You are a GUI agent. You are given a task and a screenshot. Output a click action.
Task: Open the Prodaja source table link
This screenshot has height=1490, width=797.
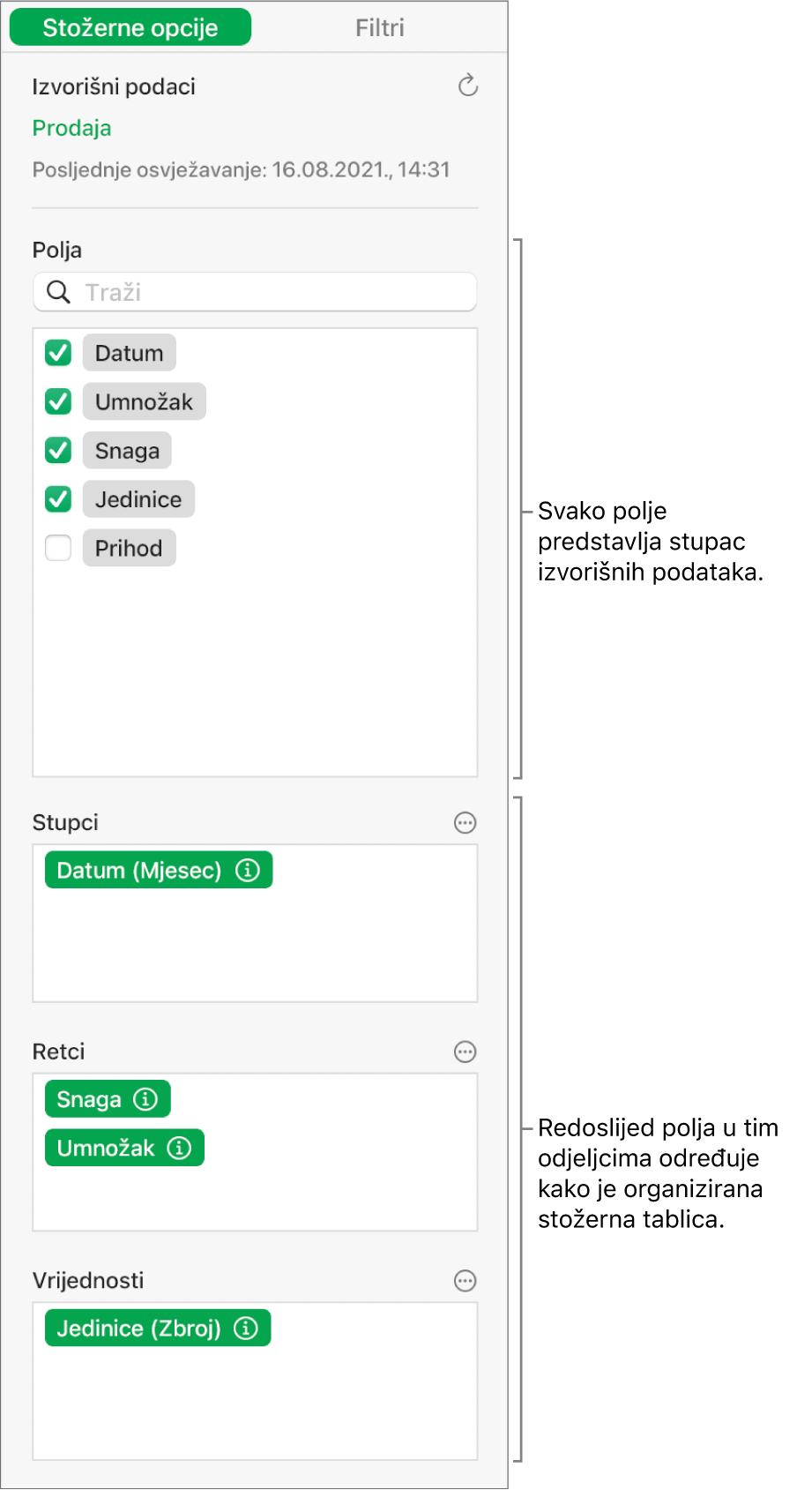pos(71,128)
